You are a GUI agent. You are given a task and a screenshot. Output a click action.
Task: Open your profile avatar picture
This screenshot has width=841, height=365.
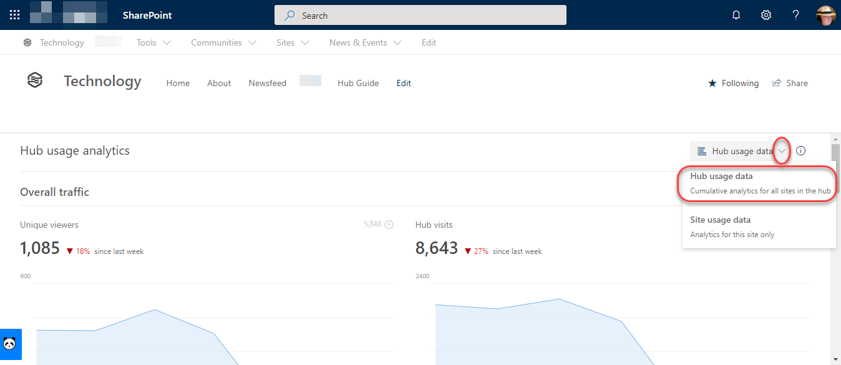pos(825,14)
